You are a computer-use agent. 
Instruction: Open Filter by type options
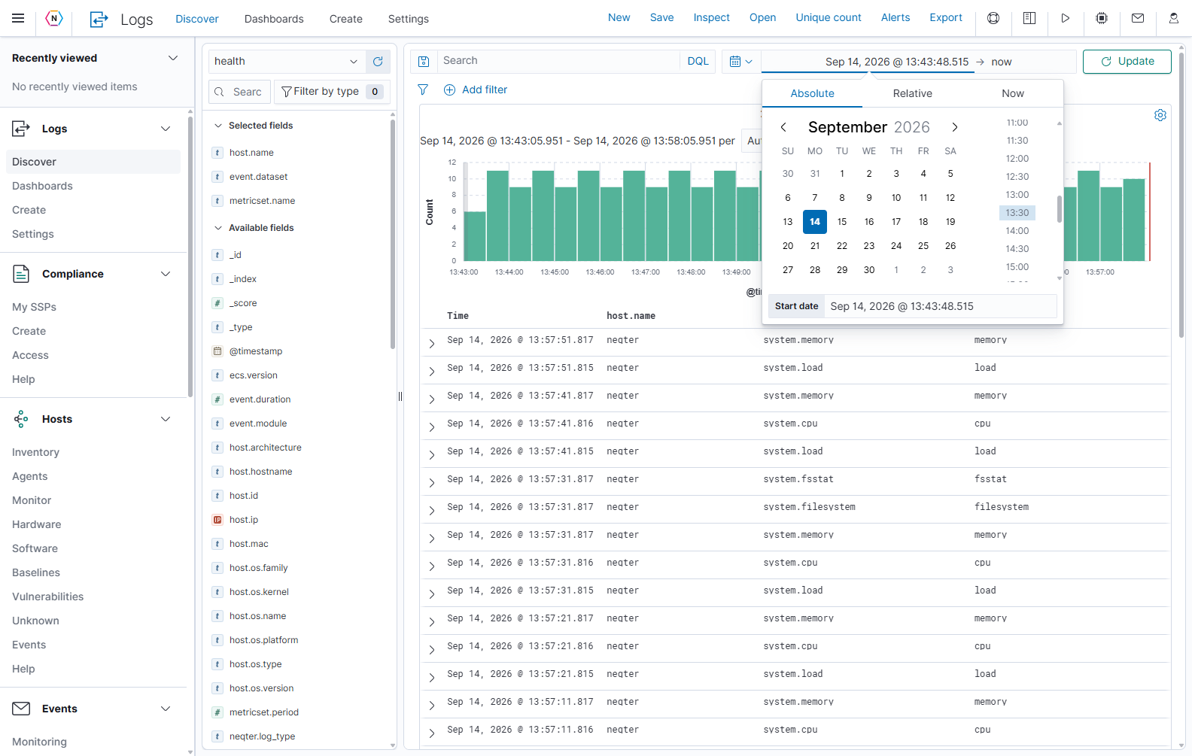coord(332,92)
